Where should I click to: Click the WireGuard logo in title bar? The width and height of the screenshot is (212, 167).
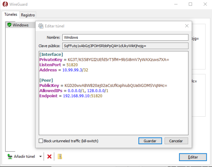click(x=5, y=4)
